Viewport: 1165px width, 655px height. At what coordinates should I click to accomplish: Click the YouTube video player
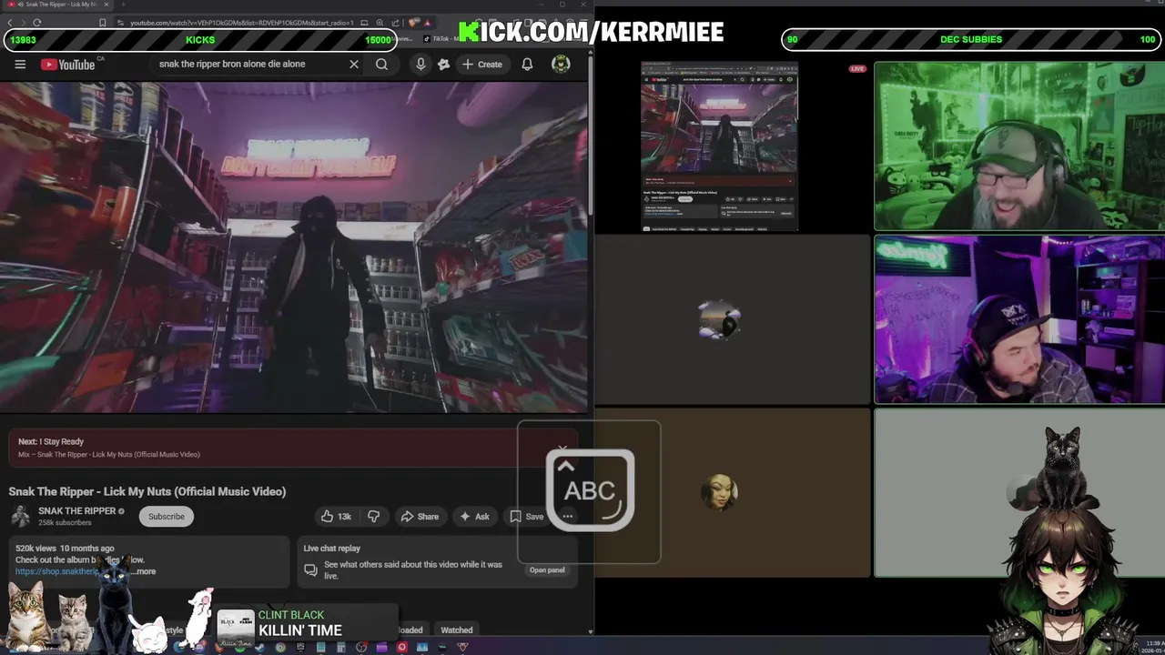[x=293, y=247]
